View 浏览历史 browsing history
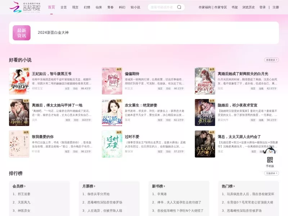 (248, 7)
